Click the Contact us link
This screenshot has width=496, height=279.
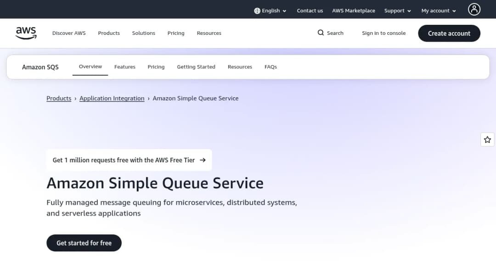pyautogui.click(x=310, y=11)
